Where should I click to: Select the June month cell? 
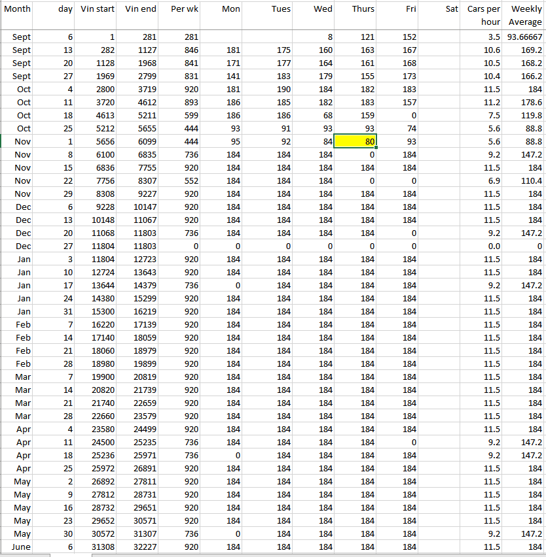click(22, 547)
